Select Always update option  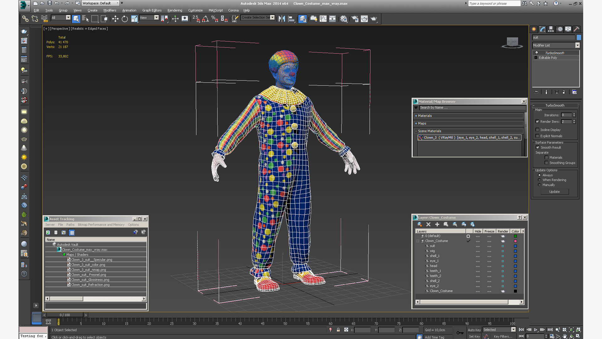point(539,175)
